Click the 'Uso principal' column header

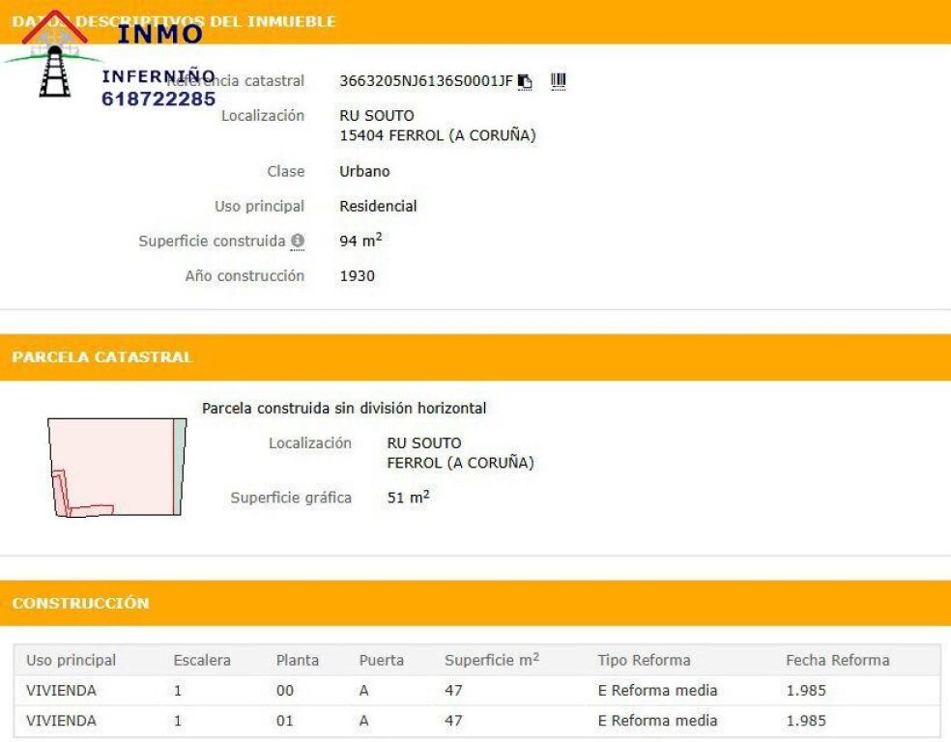[71, 660]
